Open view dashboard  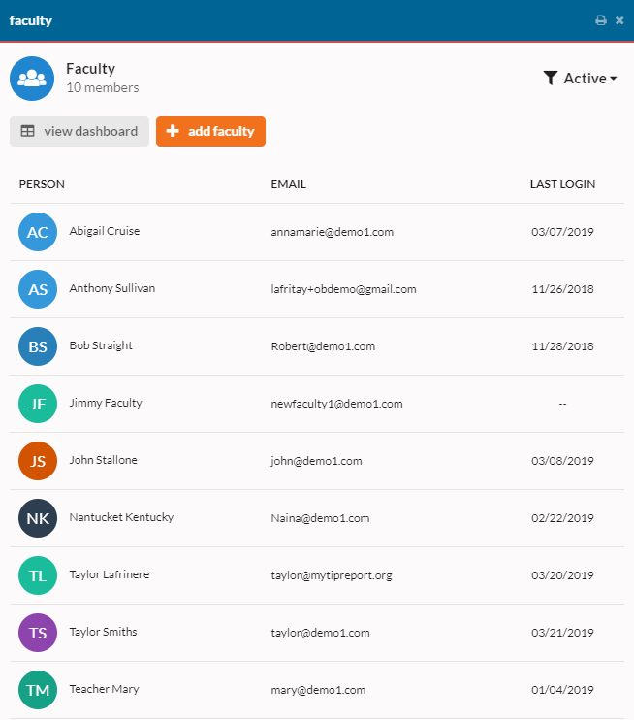(79, 131)
